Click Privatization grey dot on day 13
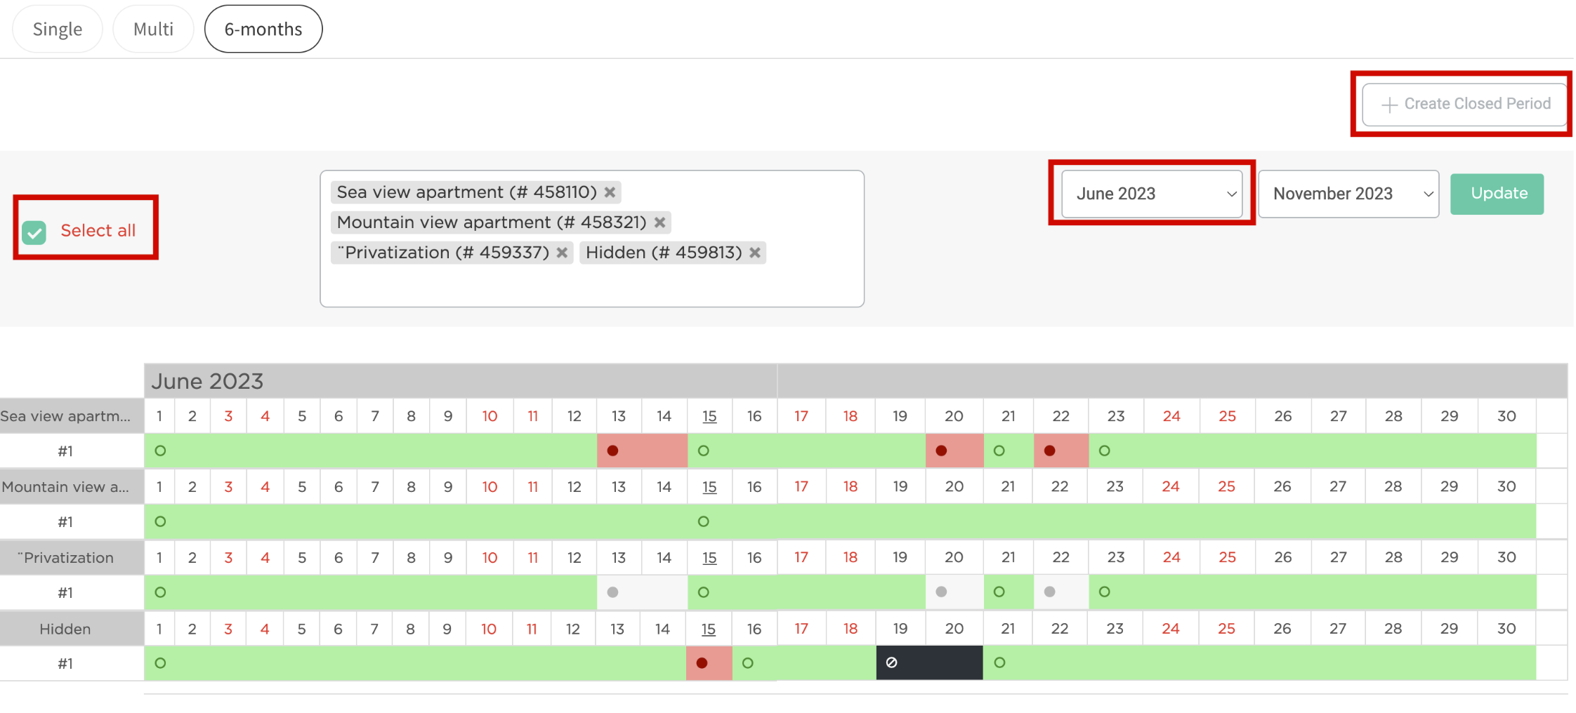Viewport: 1576px width, 713px height. (x=612, y=592)
